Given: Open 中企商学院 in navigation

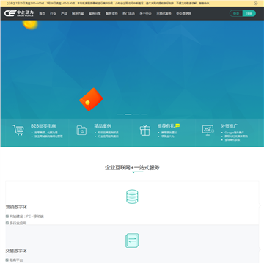Looking at the screenshot, I should click(x=183, y=14).
